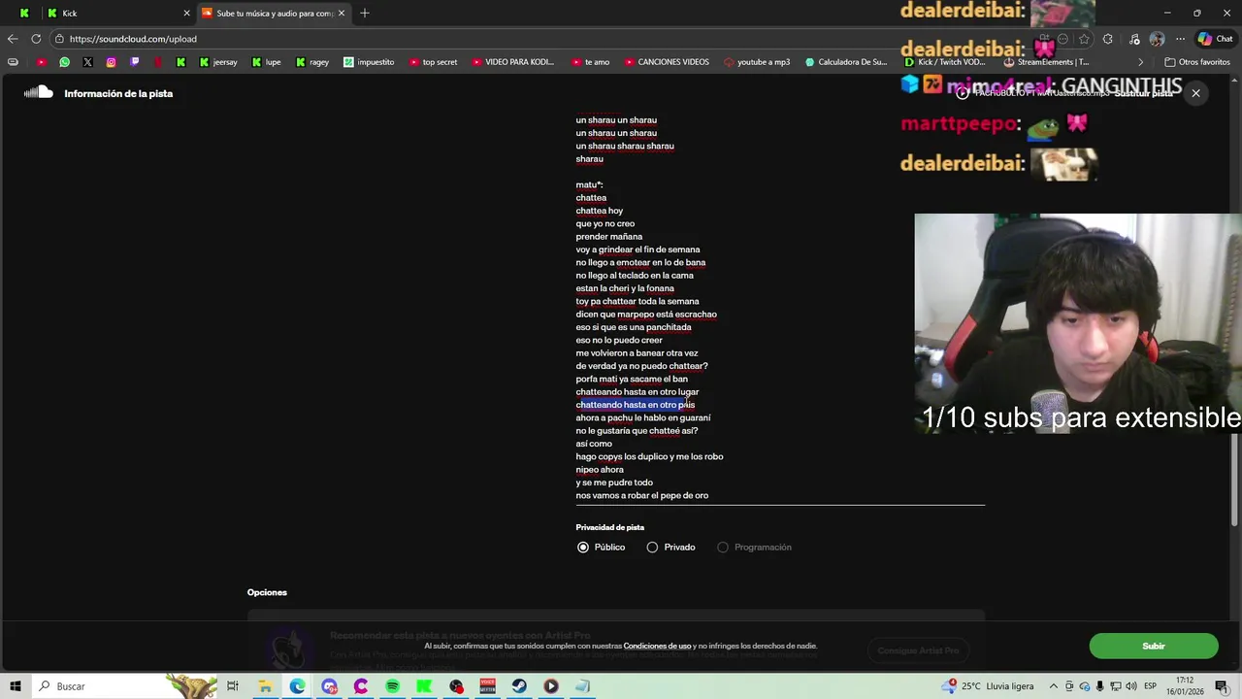Open the te amo bookmark
Image resolution: width=1242 pixels, height=699 pixels.
(591, 62)
